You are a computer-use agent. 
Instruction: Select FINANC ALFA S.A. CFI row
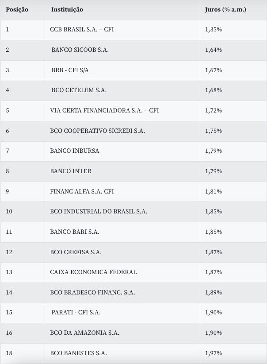pyautogui.click(x=82, y=191)
